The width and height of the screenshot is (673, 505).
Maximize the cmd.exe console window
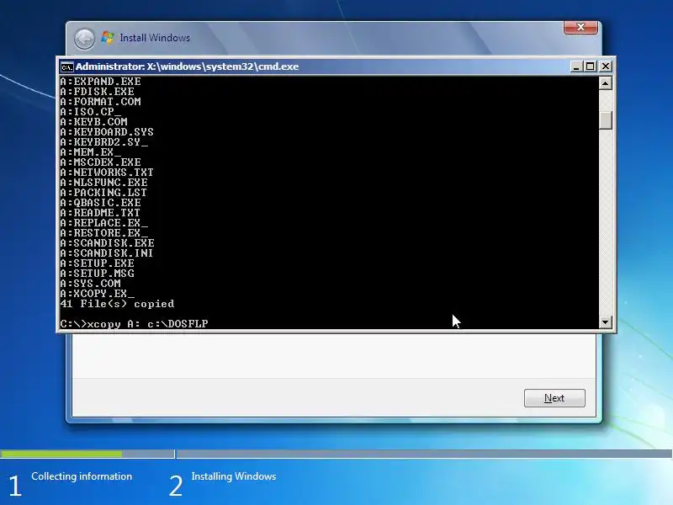pyautogui.click(x=591, y=66)
